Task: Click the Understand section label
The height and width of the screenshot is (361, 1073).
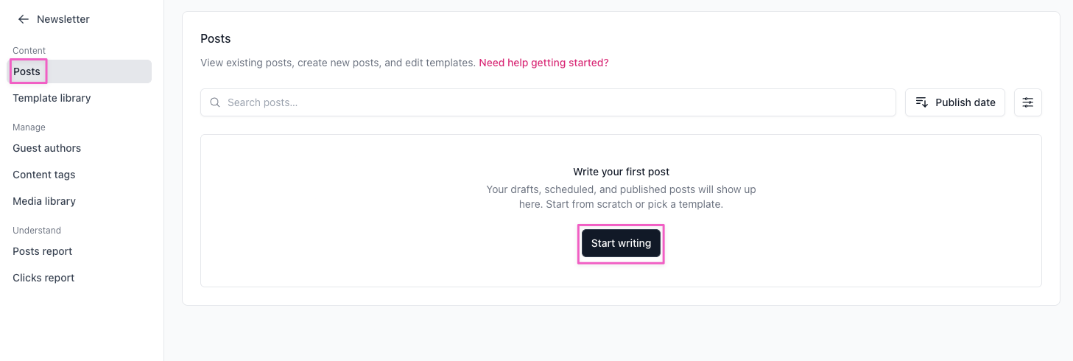Action: pyautogui.click(x=37, y=231)
